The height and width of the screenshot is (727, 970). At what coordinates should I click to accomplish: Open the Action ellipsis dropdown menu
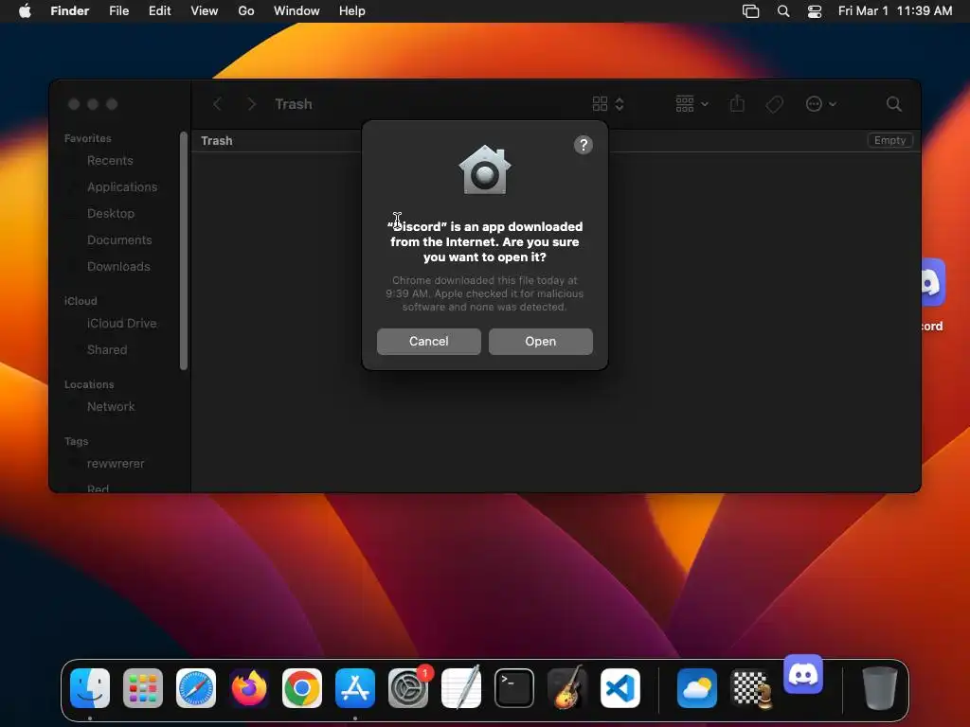[x=821, y=104]
